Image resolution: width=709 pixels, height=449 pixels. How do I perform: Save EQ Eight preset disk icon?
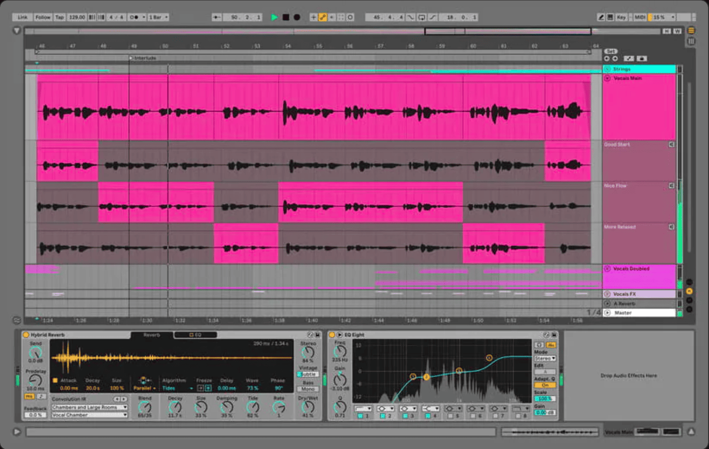pos(554,335)
